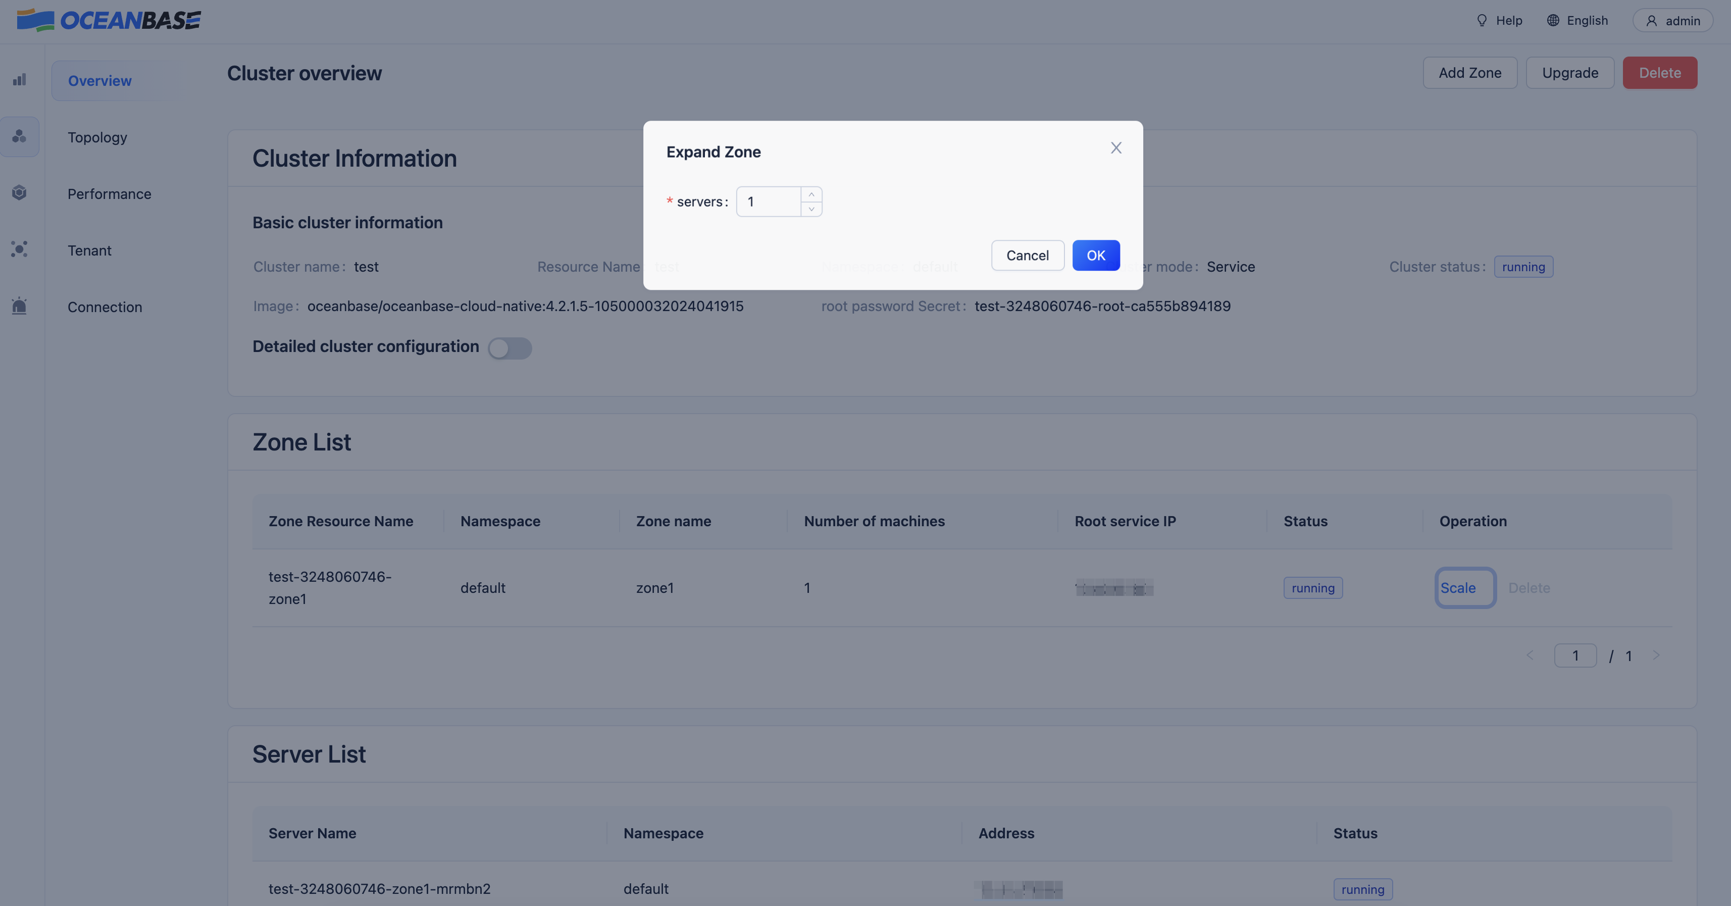1731x906 pixels.
Task: Click root password secret value
Action: 1103,307
